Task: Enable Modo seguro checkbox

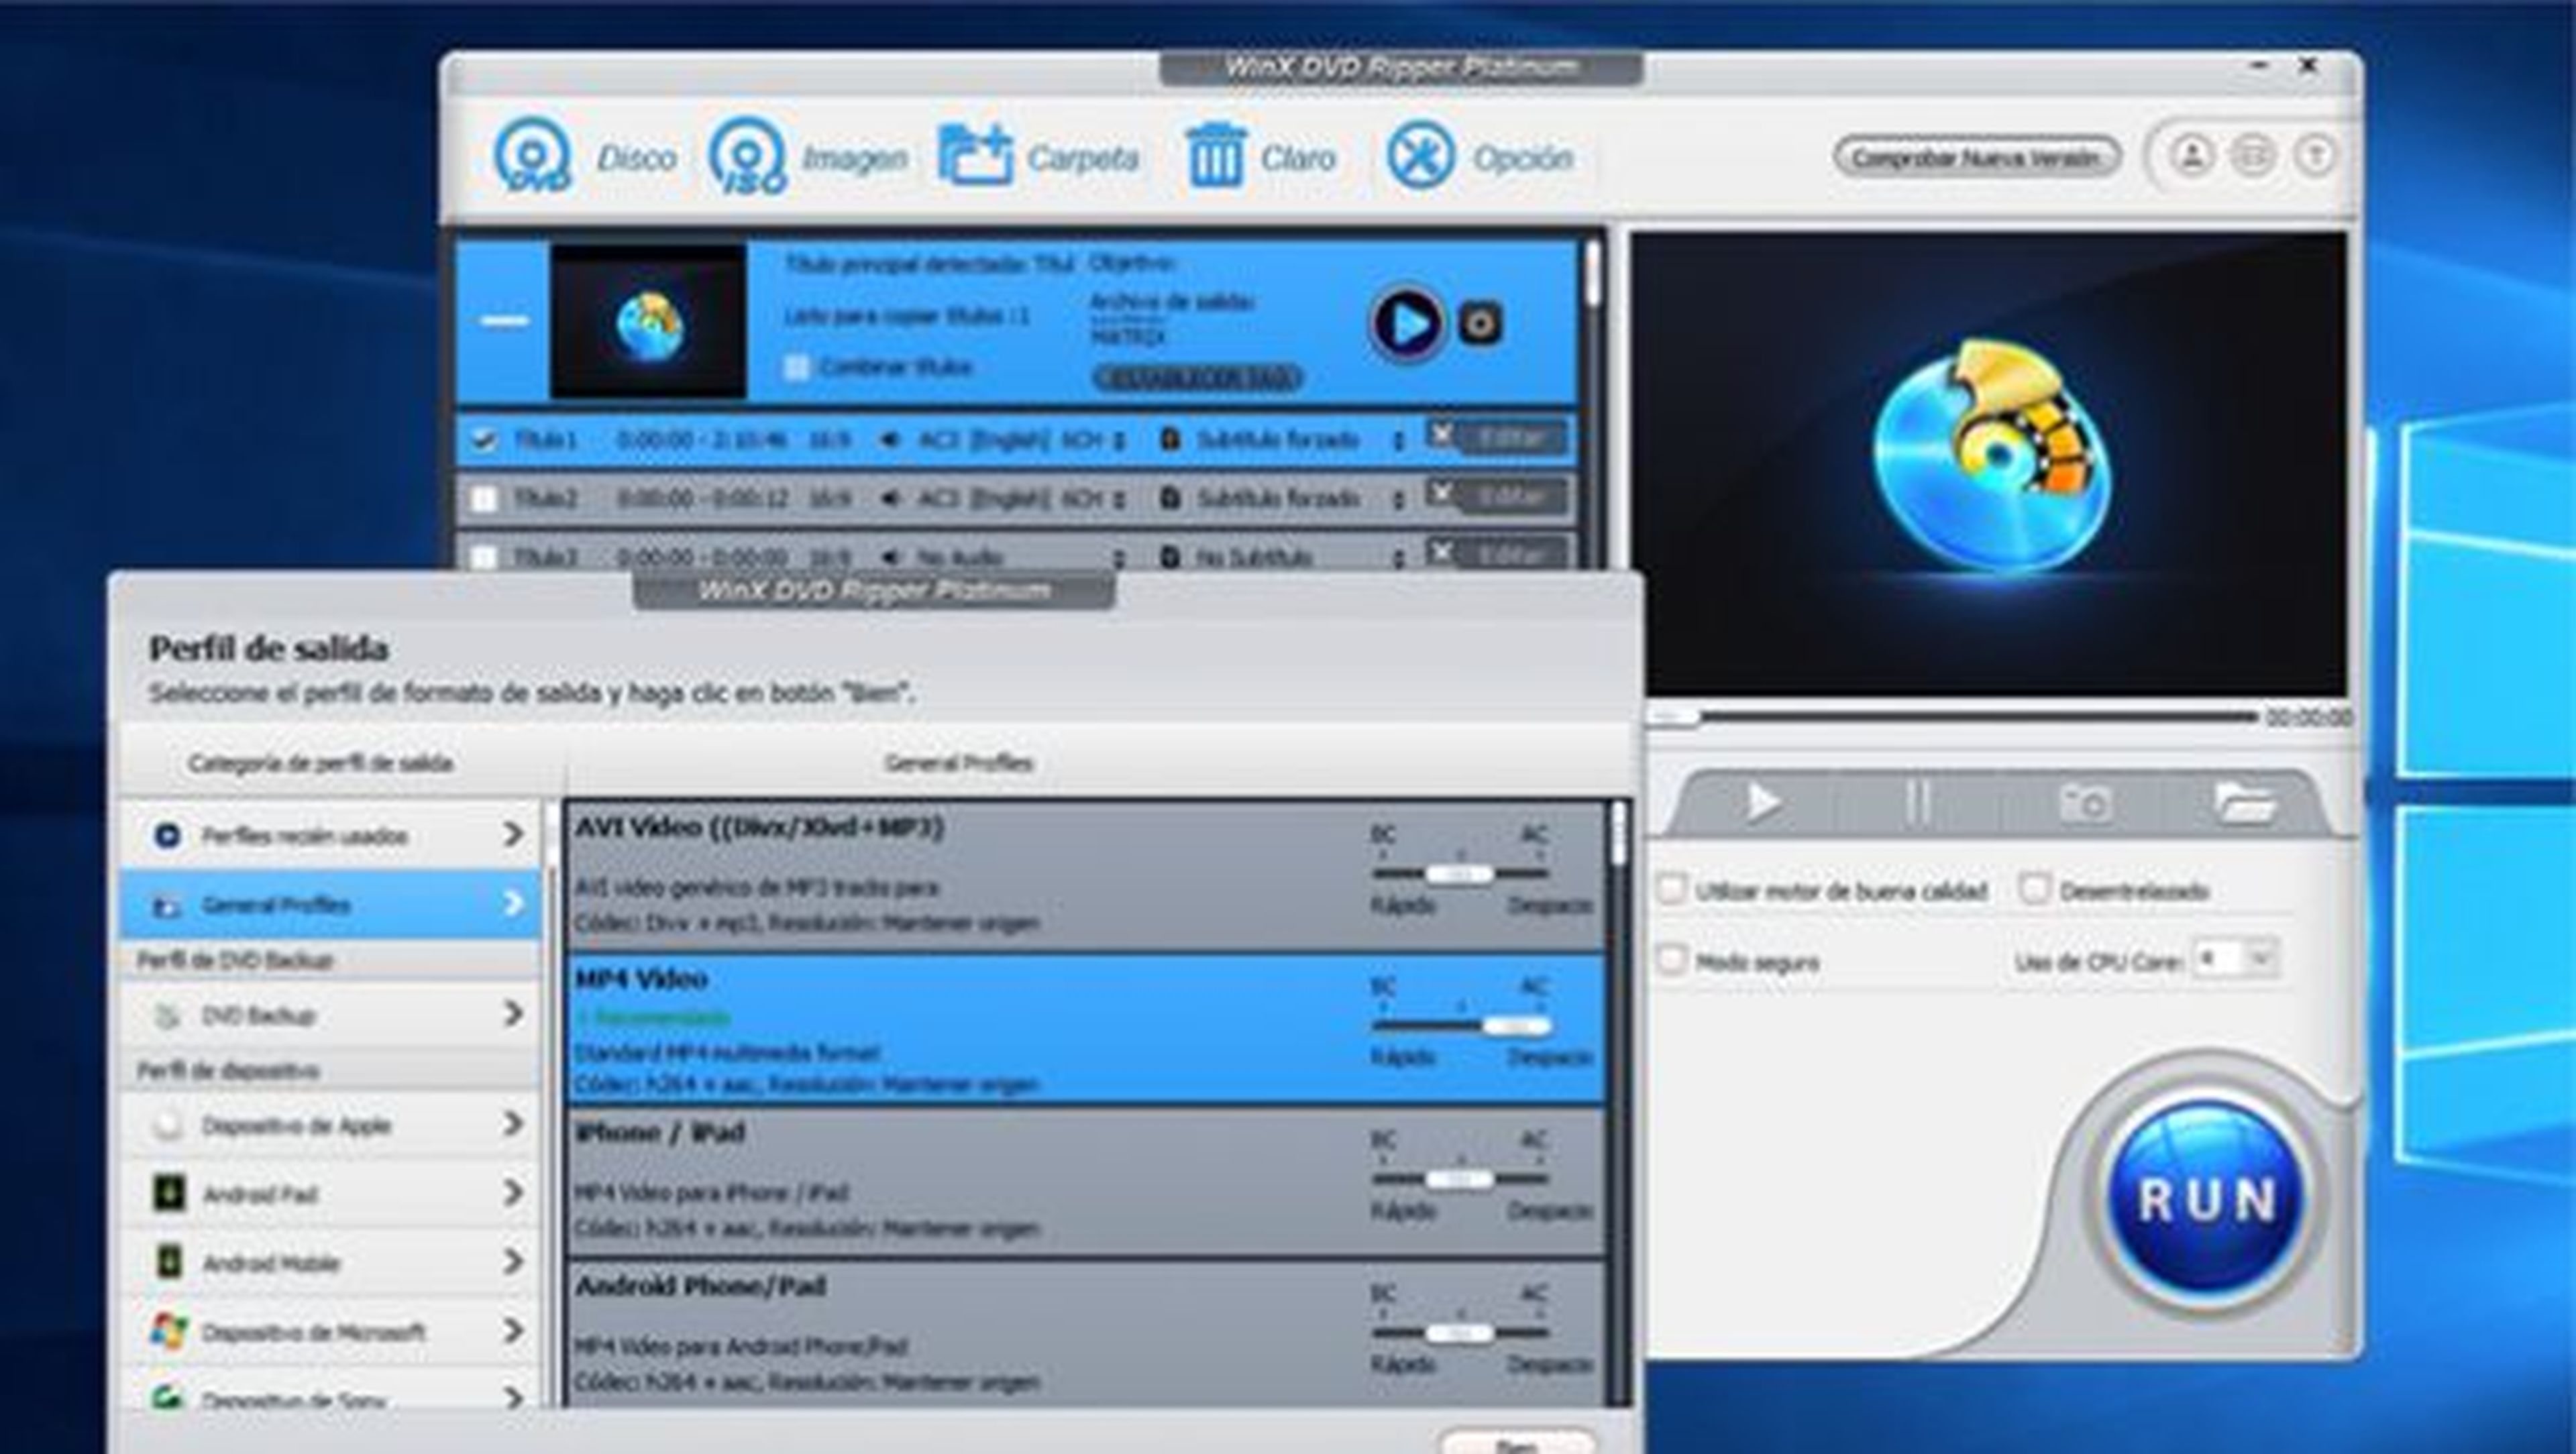Action: tap(1672, 960)
